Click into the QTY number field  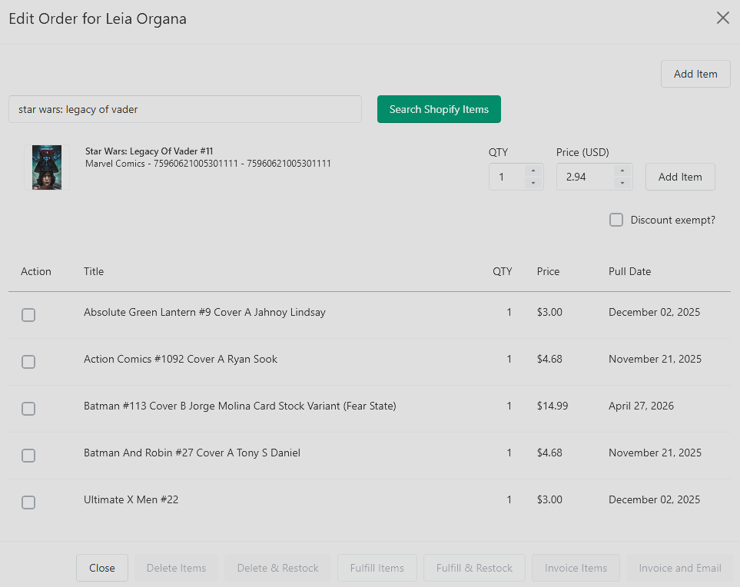[x=507, y=177]
